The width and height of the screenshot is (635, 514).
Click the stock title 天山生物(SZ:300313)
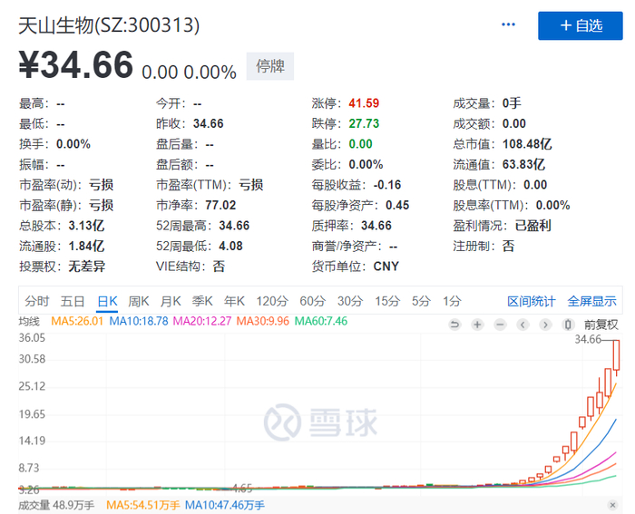[x=109, y=25]
